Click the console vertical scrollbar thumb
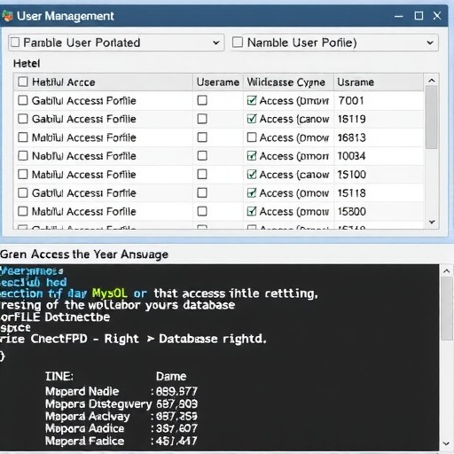This screenshot has width=454, height=454. click(447, 309)
